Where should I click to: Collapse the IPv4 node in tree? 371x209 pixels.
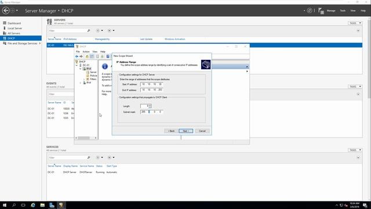[x=81, y=69]
